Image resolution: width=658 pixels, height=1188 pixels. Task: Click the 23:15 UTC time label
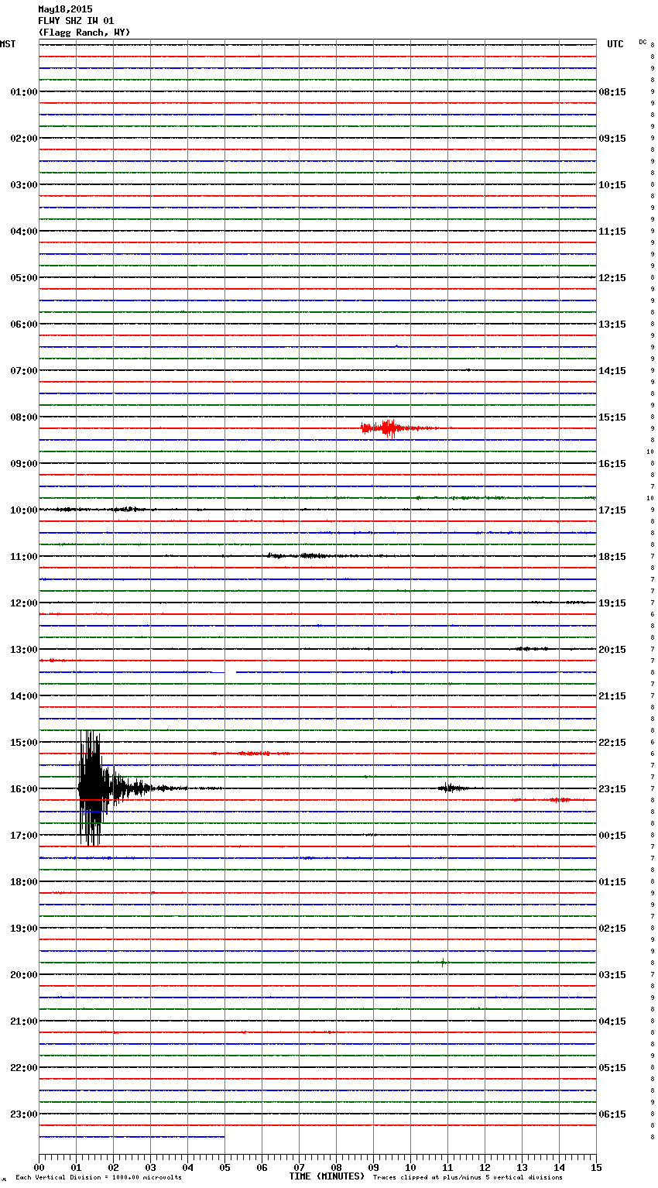612,789
